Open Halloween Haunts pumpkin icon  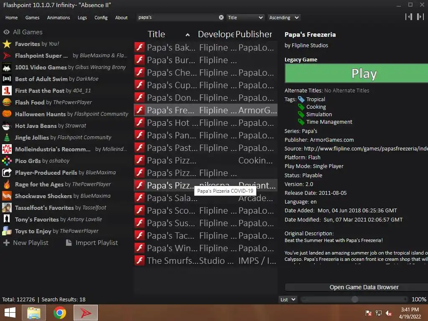point(7,114)
